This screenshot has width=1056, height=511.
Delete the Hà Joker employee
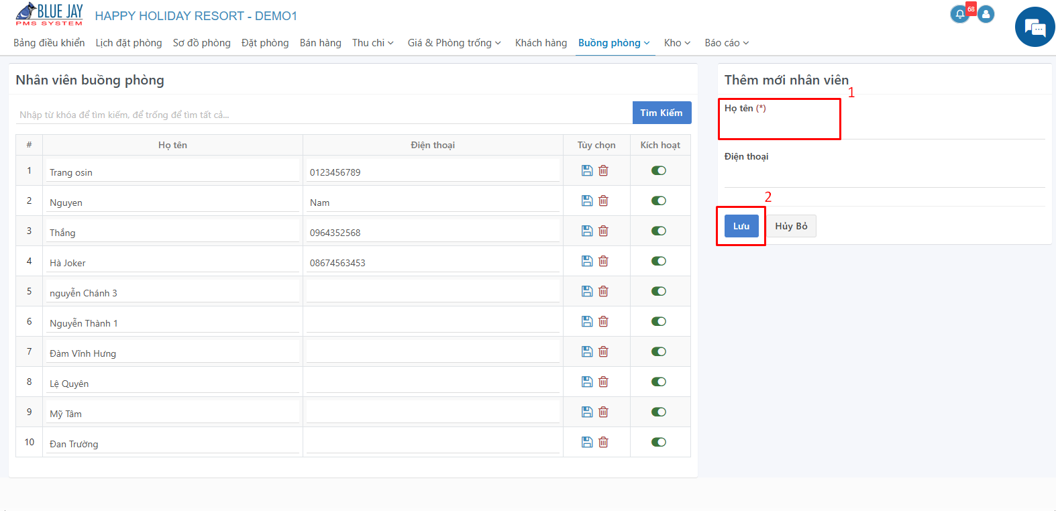pos(603,261)
